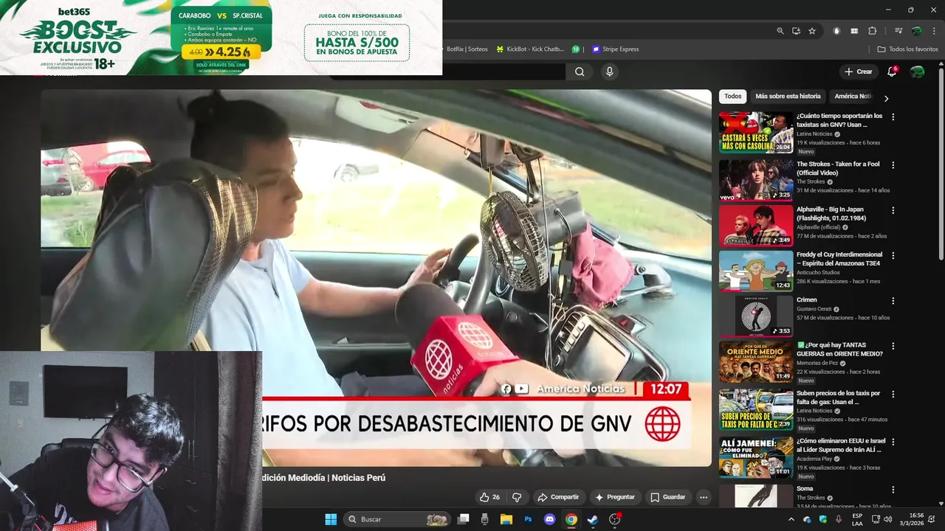
Task: Open options for ¿Por qué hay TANTAS GUERRAS video
Action: click(x=893, y=346)
